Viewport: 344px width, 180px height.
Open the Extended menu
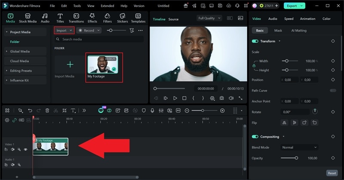point(107,6)
